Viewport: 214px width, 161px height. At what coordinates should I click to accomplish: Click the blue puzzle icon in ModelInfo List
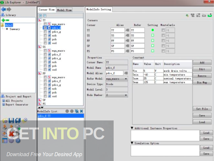pyautogui.click(x=76, y=111)
